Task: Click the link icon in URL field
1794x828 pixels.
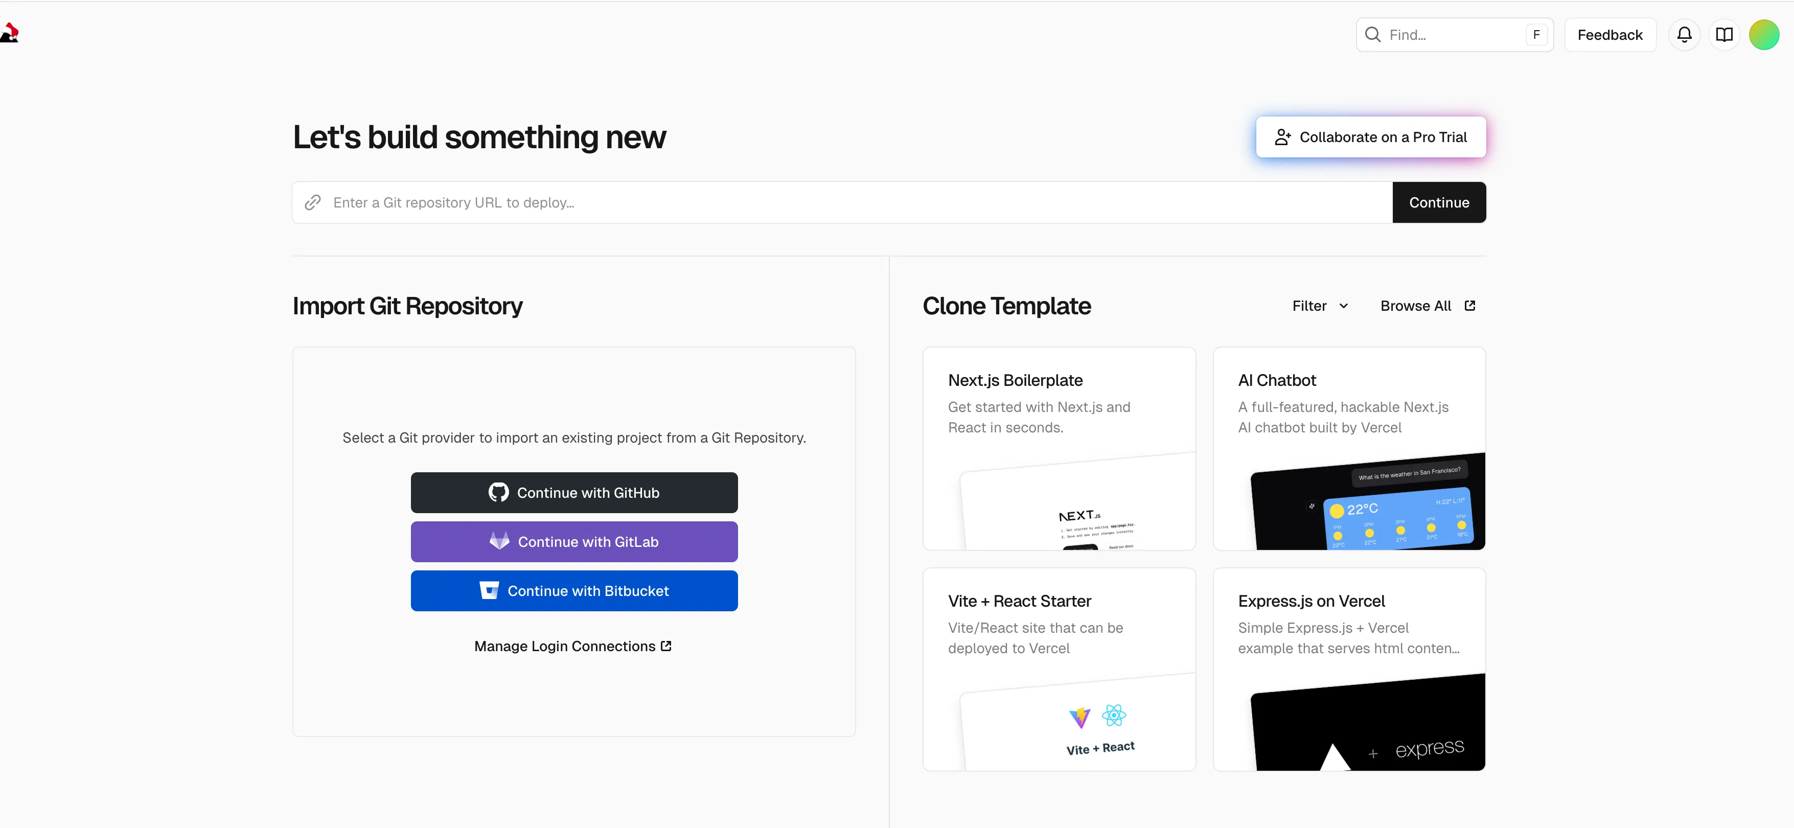Action: pyautogui.click(x=313, y=202)
